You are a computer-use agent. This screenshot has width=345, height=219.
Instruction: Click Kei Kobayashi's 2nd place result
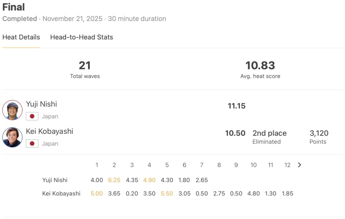269,133
